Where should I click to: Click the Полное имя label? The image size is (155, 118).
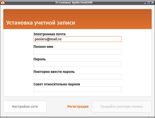click(43, 47)
